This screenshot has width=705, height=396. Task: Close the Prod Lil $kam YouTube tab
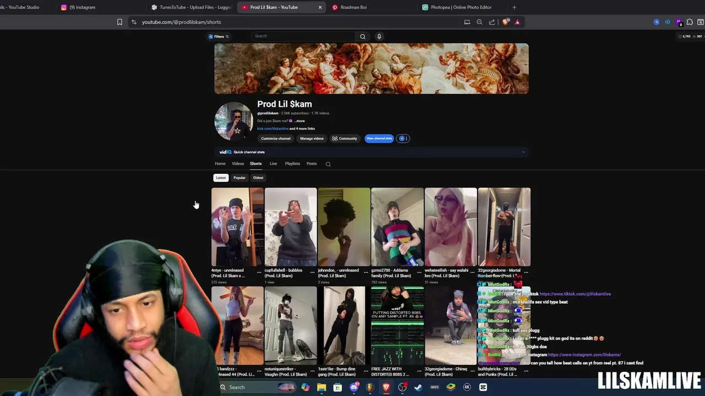pos(320,7)
